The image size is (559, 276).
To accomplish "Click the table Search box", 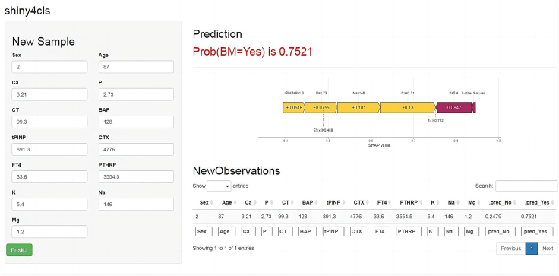I will [526, 186].
